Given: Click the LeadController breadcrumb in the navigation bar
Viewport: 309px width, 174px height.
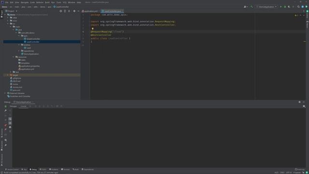Looking at the screenshot, I should pos(61,7).
